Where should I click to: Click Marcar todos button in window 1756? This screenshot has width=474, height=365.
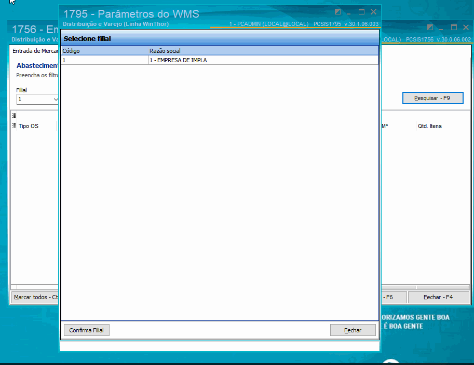35,297
